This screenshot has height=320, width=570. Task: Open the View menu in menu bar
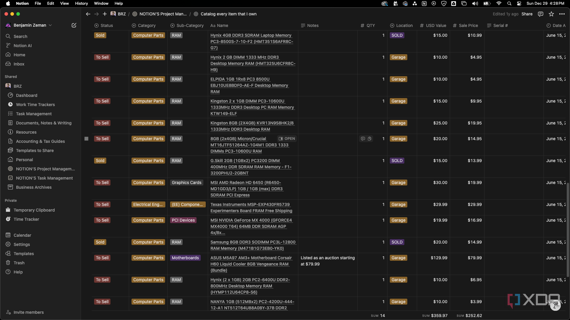pyautogui.click(x=64, y=3)
